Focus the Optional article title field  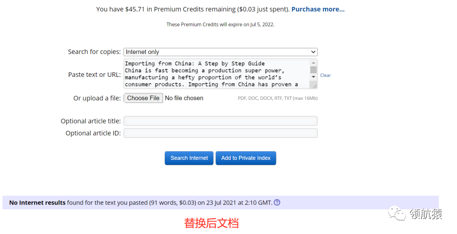(220, 121)
